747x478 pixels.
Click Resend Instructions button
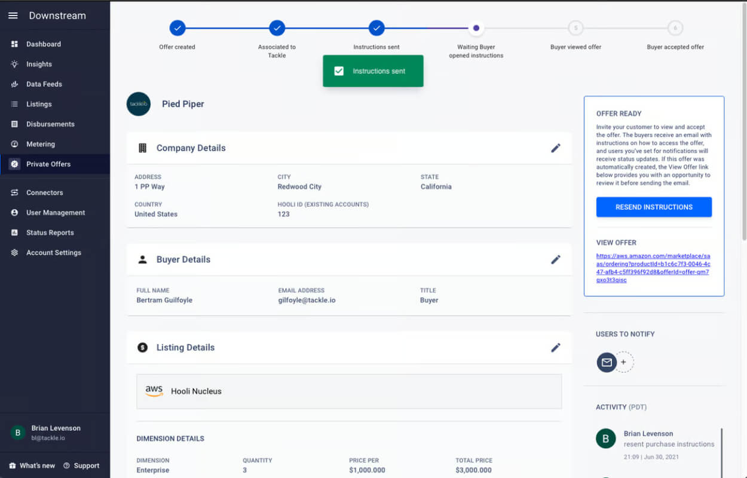pyautogui.click(x=654, y=207)
